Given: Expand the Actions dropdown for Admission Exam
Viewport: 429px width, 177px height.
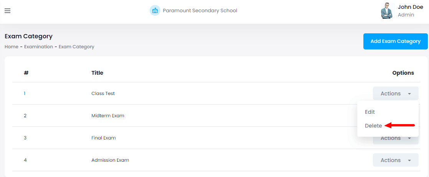Looking at the screenshot, I should [396, 160].
